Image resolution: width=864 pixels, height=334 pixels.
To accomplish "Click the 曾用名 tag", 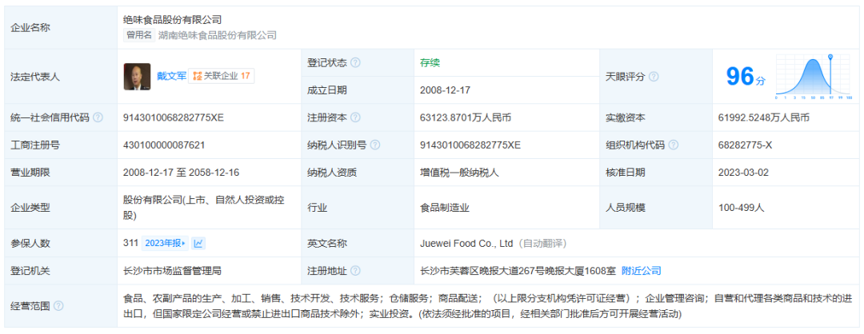I will (x=139, y=36).
